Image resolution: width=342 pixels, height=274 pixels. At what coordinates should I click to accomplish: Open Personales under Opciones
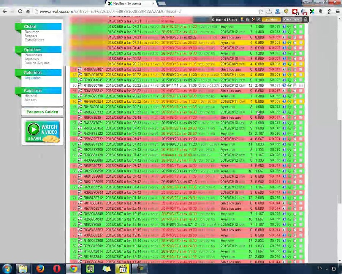pos(33,55)
